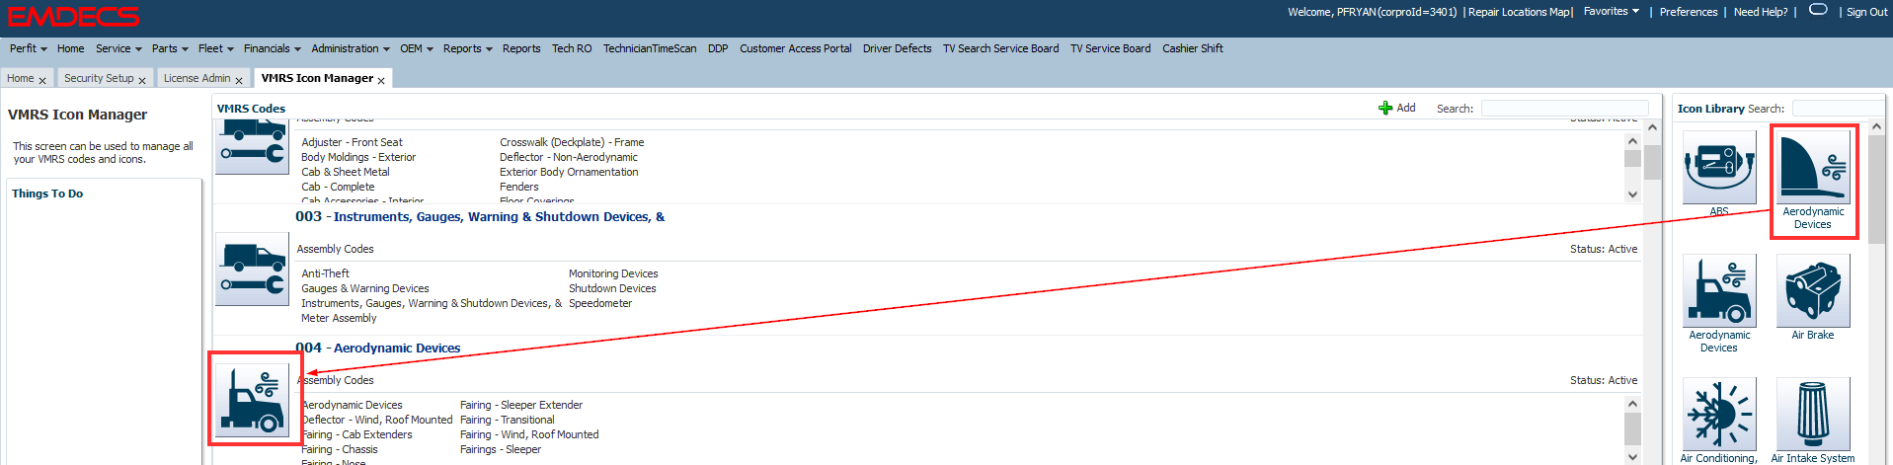Screen dimensions: 1893x465
Task: Switch to the License Admin tab
Action: pos(197,78)
